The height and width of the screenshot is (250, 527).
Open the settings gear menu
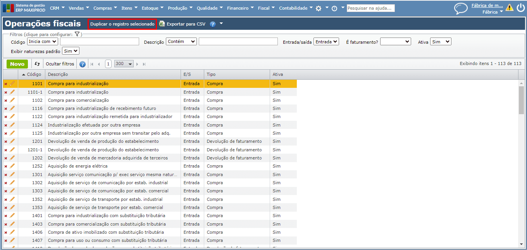pyautogui.click(x=319, y=8)
